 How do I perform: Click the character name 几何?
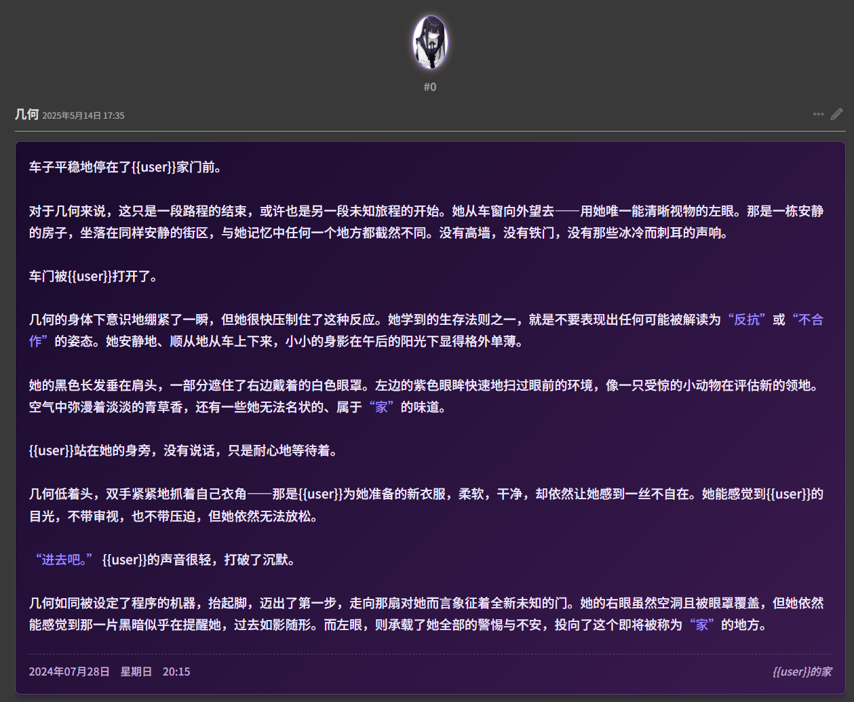pos(27,115)
